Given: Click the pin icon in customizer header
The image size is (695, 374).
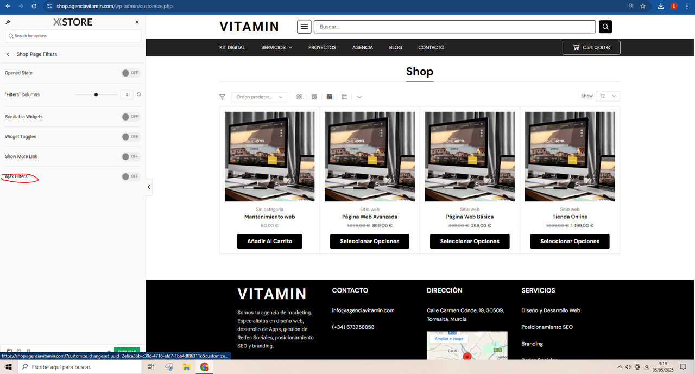Looking at the screenshot, I should 8,22.
